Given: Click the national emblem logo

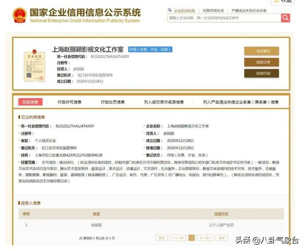Looking at the screenshot, I should click(20, 15).
